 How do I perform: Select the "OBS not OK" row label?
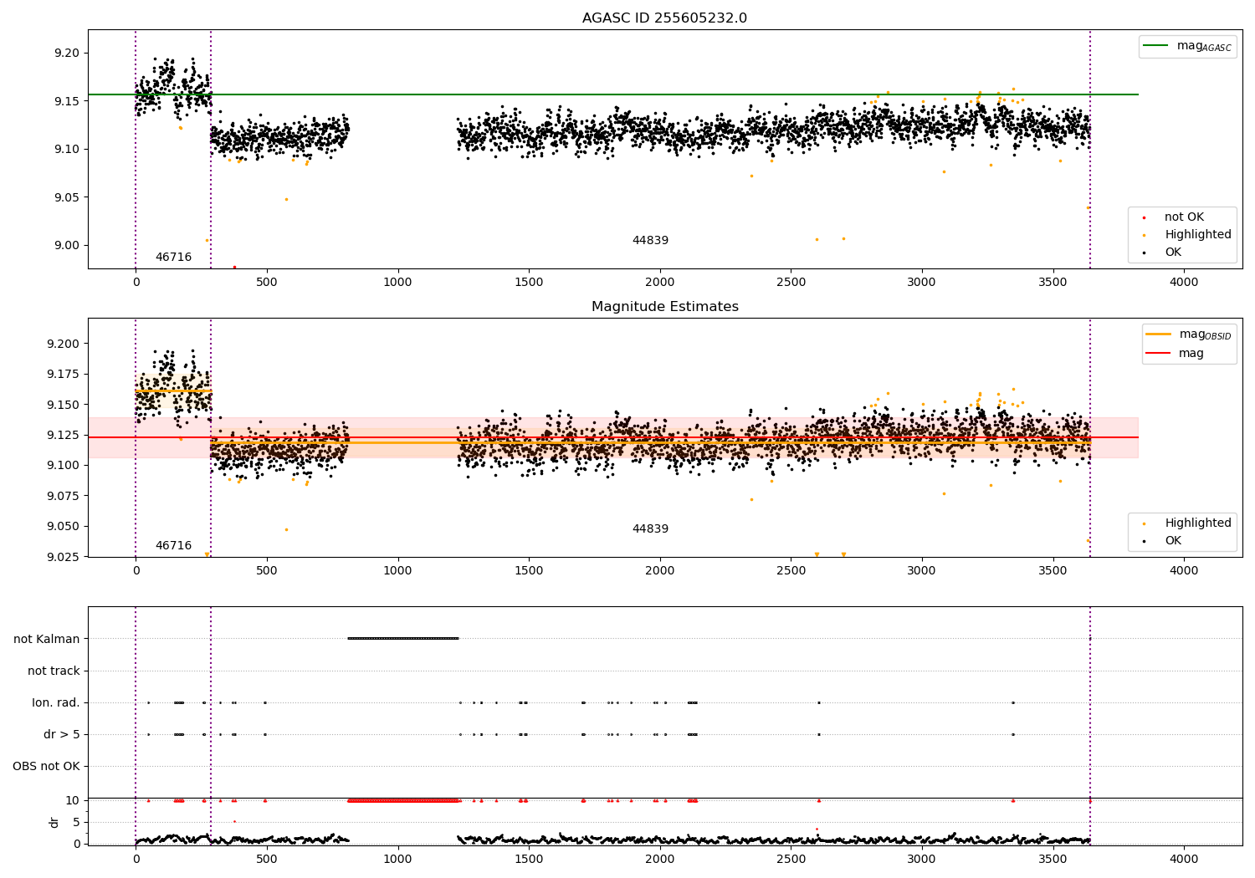46,766
